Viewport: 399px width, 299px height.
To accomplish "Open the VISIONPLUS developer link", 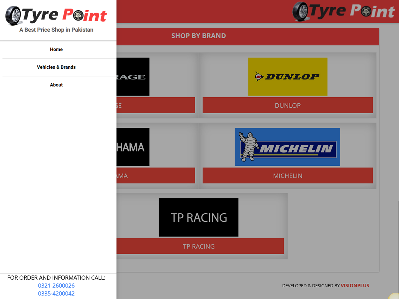I will click(355, 286).
